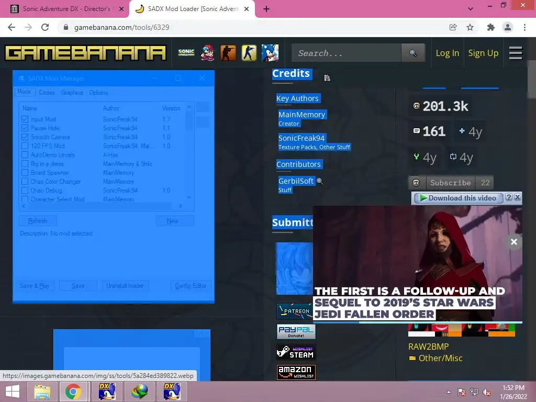Image resolution: width=536 pixels, height=402 pixels.
Task: Go back to the previous browser page
Action: pos(12,27)
